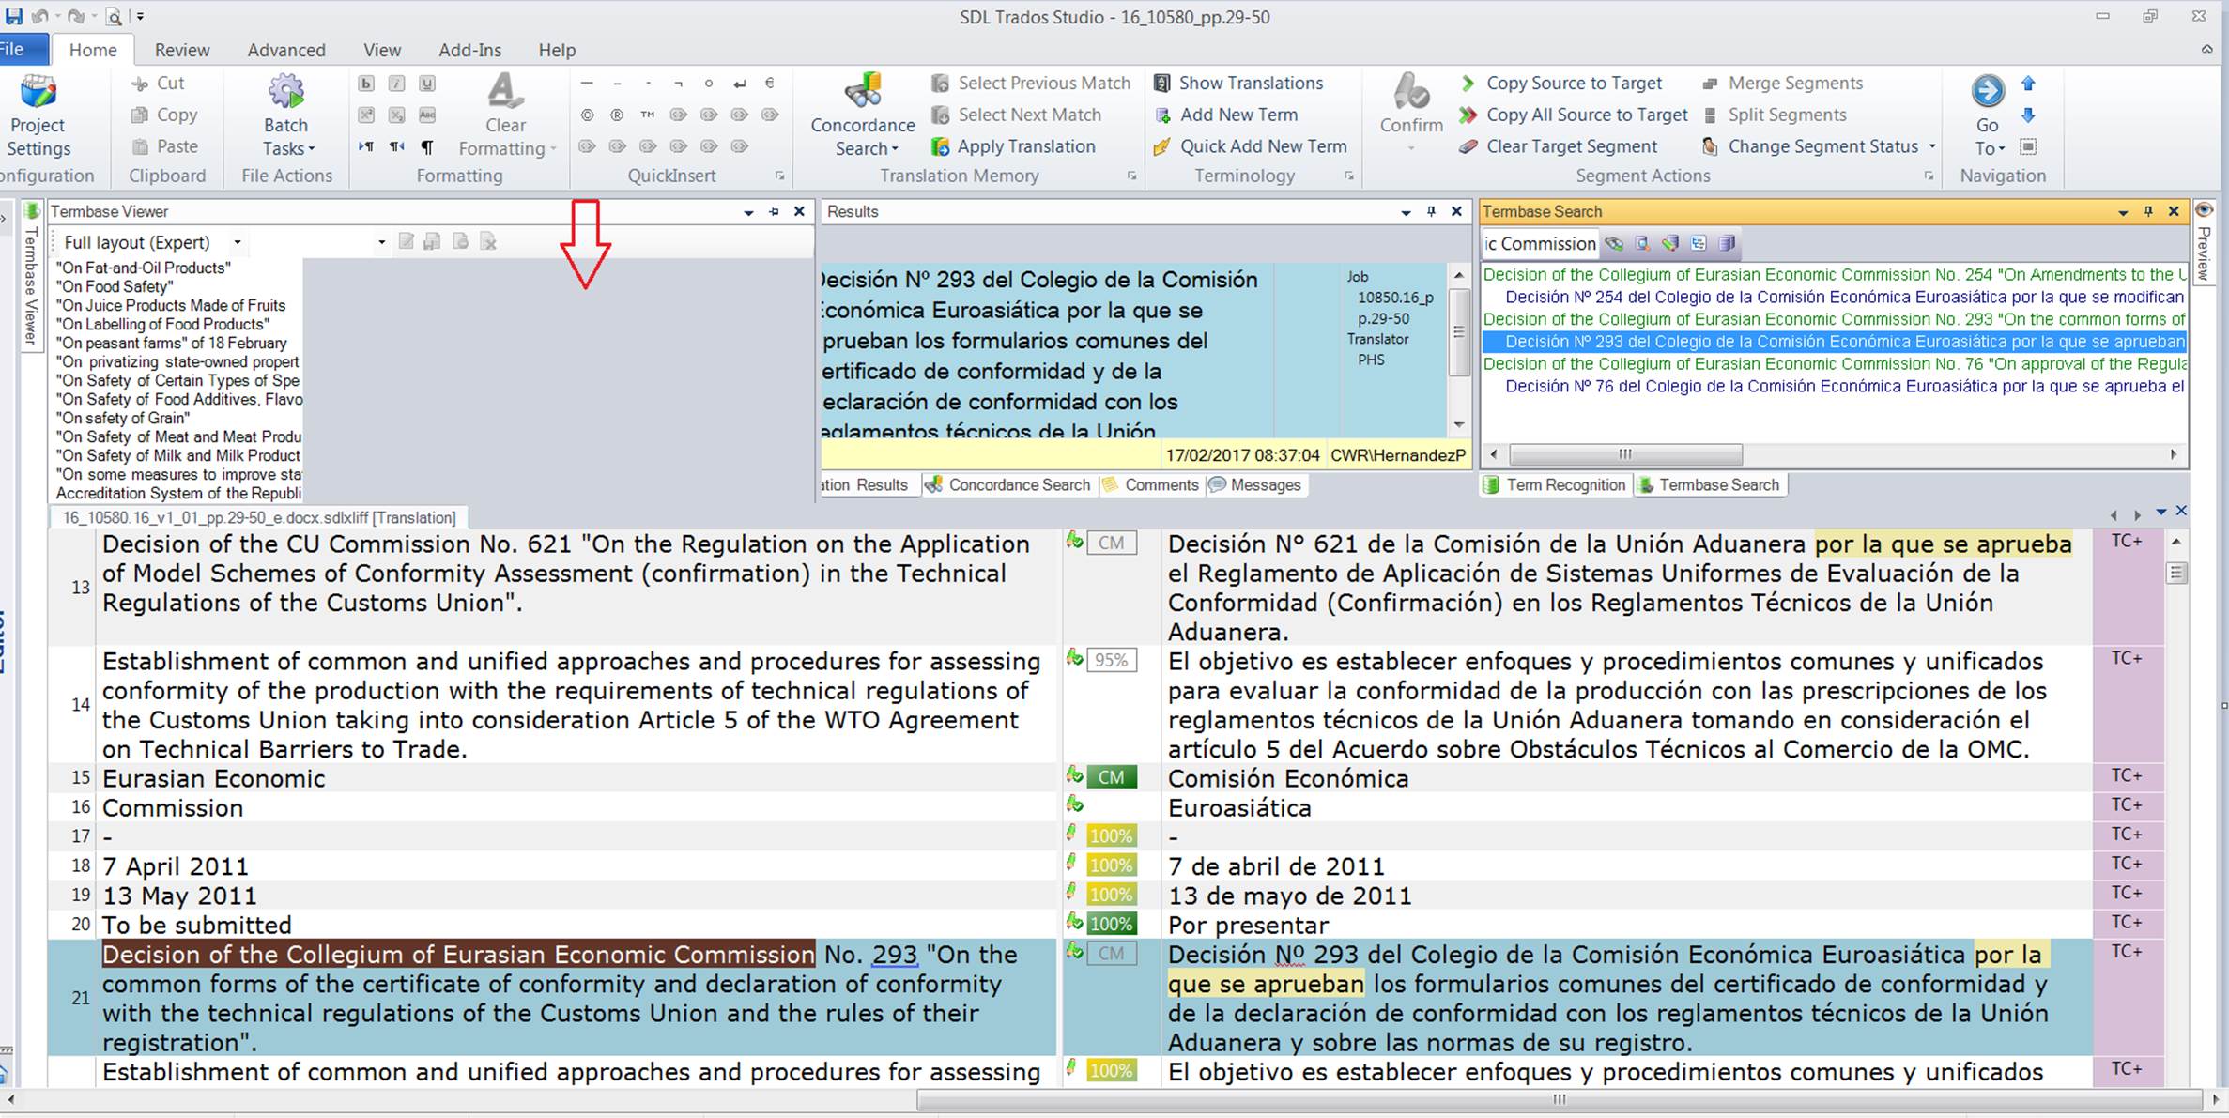Open Termbase Viewer window options arrow
The image size is (2229, 1118).
coord(748,212)
